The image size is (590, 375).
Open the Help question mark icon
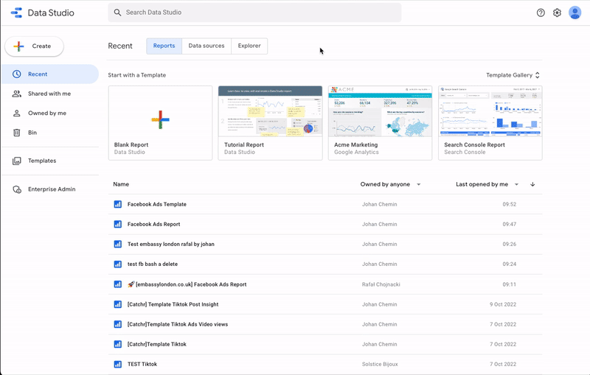(541, 13)
